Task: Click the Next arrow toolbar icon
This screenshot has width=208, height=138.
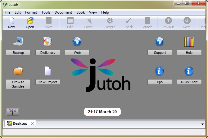Action: pos(187,21)
